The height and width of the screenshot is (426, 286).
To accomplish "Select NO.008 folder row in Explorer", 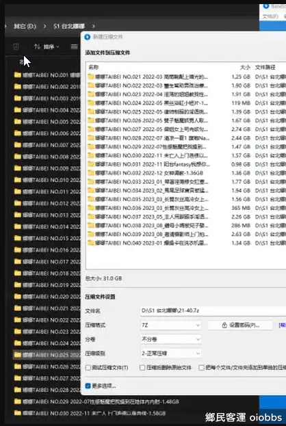I will point(47,157).
